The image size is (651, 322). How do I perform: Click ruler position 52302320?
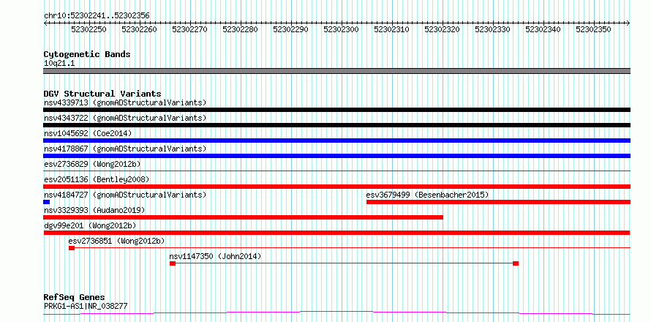pos(442,29)
